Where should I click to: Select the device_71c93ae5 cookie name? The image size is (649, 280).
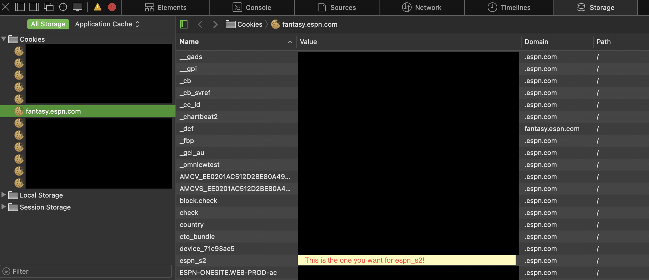[207, 249]
